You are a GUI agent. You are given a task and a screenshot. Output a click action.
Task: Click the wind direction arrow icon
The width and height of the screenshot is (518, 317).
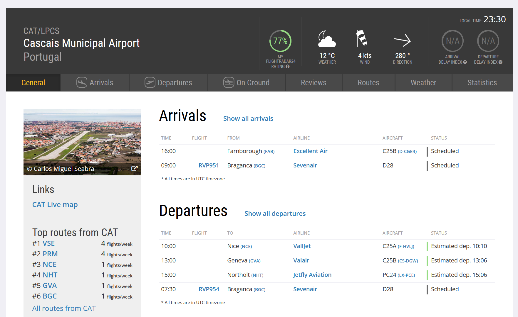(402, 40)
